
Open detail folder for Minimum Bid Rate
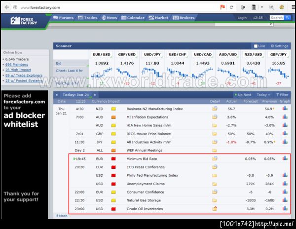215,158
